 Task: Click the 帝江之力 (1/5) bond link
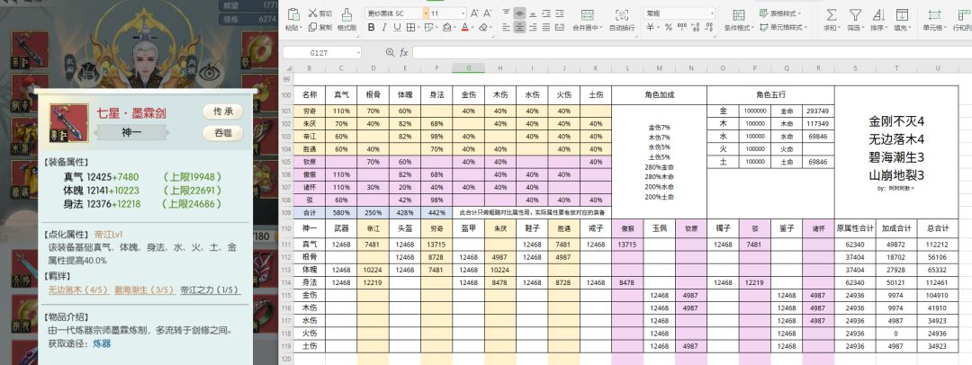210,290
